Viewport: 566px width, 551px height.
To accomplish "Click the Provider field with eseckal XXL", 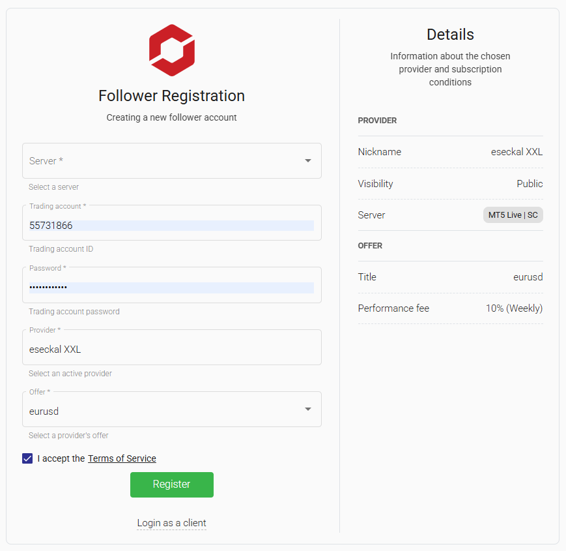I will (172, 347).
